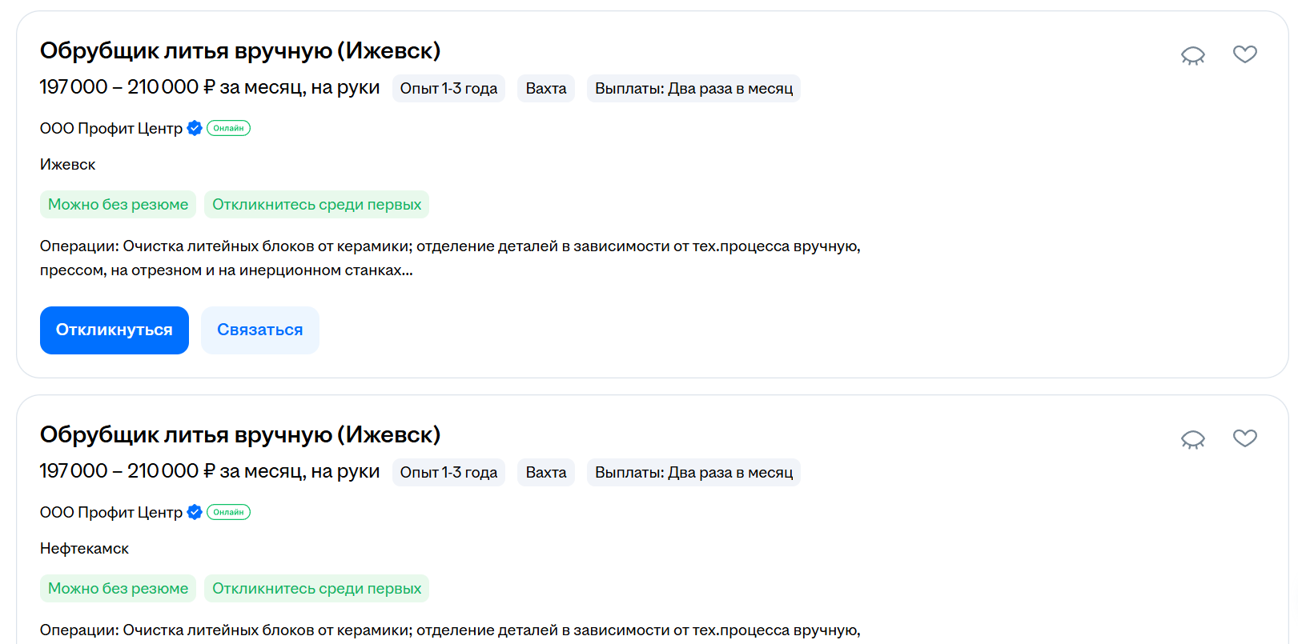1298x644 pixels.
Task: Click Выплаты: Два раза в месяц in second card
Action: (x=693, y=472)
